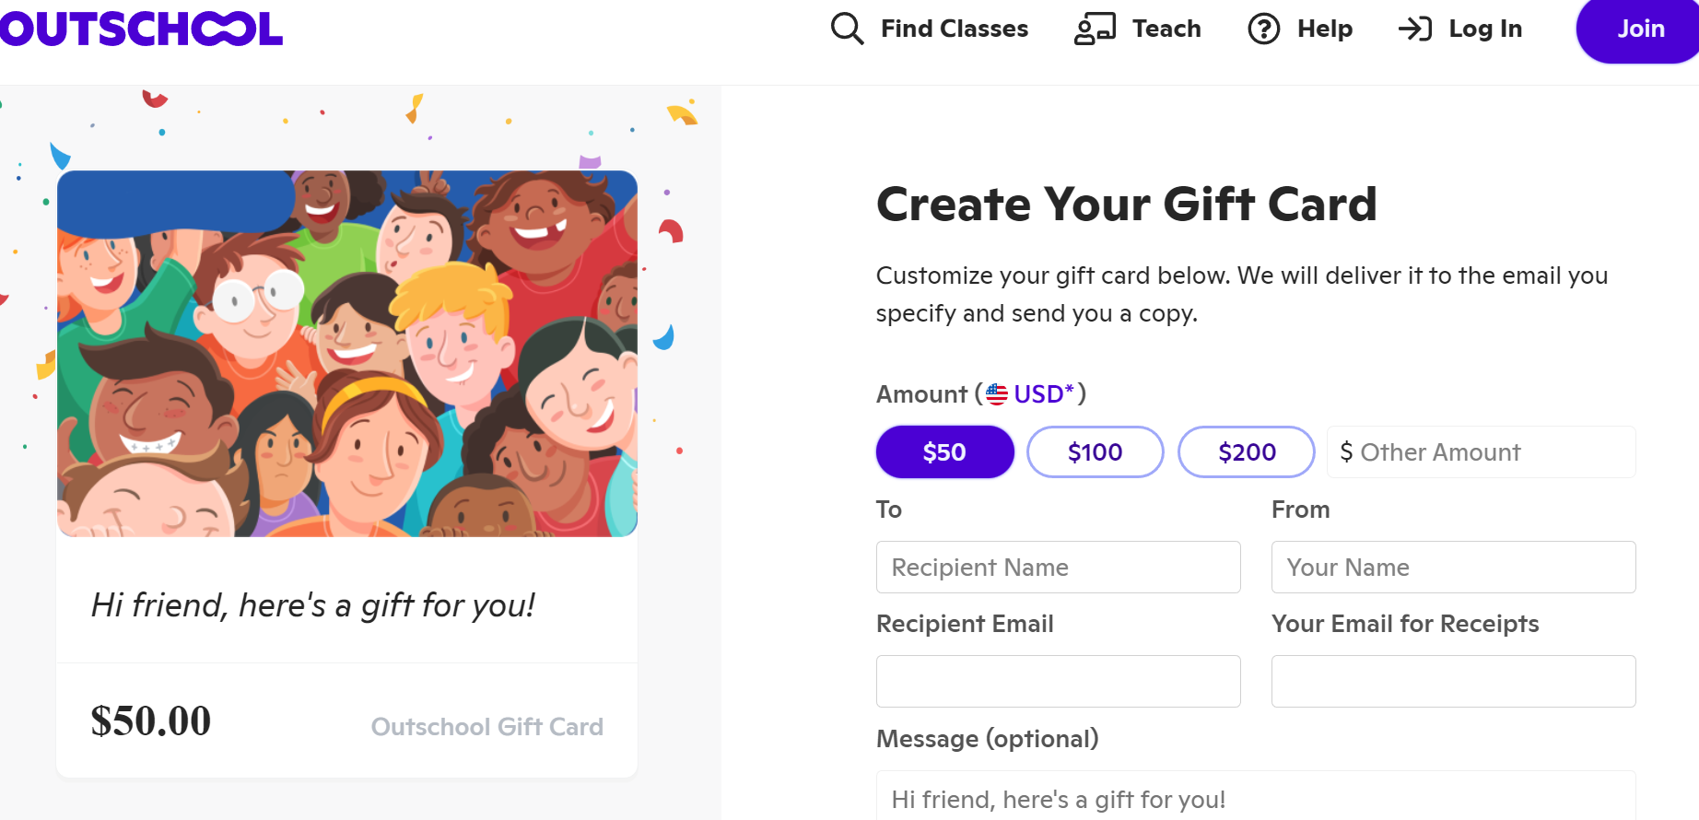The image size is (1699, 820).
Task: Open the Help menu item
Action: 1324,29
